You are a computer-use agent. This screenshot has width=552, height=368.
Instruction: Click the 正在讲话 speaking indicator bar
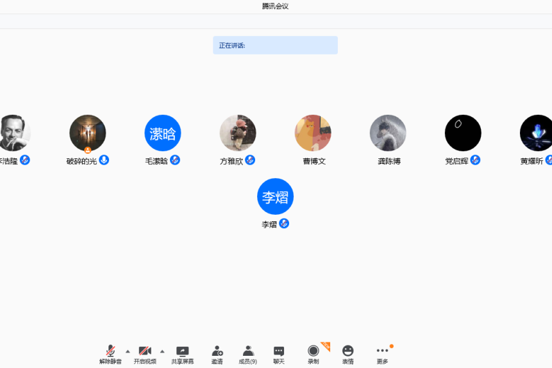coord(275,46)
